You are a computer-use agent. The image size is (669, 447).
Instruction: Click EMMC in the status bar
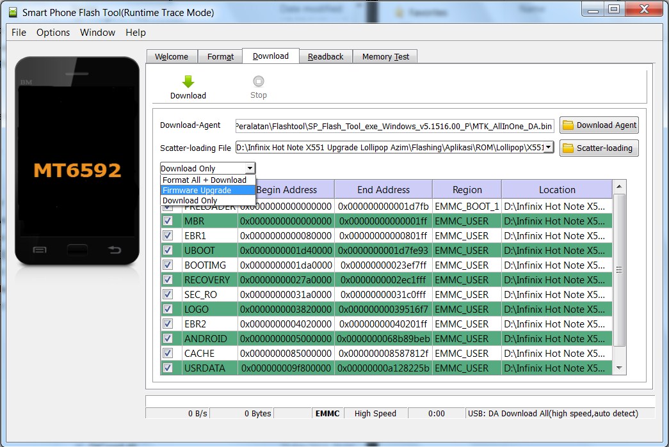[327, 413]
